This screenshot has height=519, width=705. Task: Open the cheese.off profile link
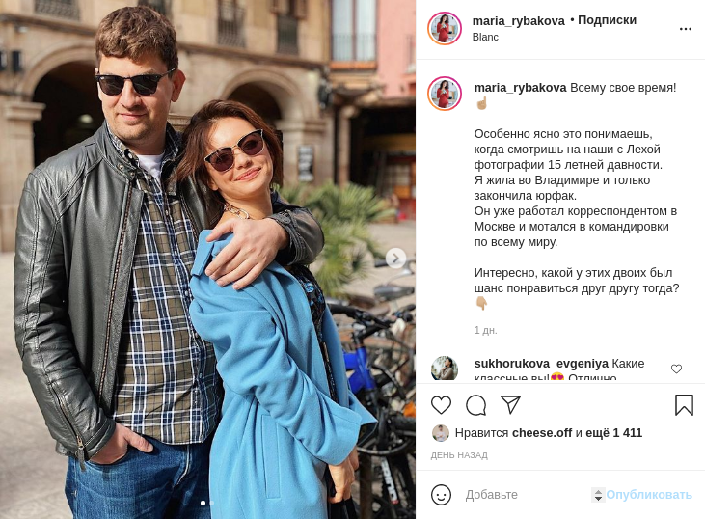click(542, 433)
